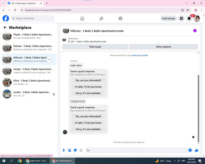The width and height of the screenshot is (205, 164).
Task: Open the View buyer profile link
Action: [x=140, y=55]
